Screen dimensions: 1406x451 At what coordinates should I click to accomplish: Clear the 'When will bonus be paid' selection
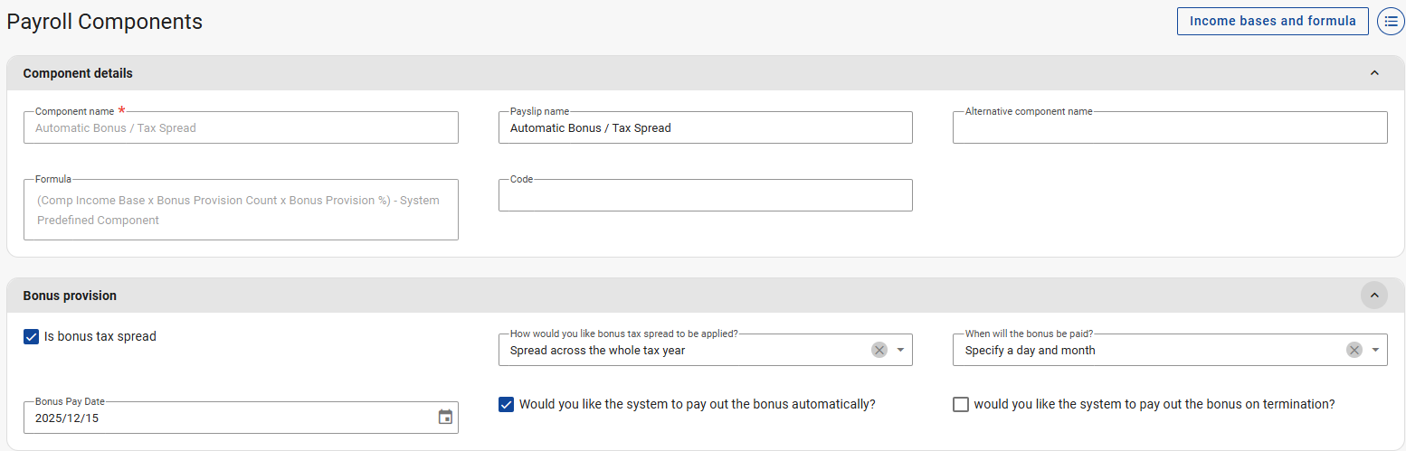point(1354,350)
